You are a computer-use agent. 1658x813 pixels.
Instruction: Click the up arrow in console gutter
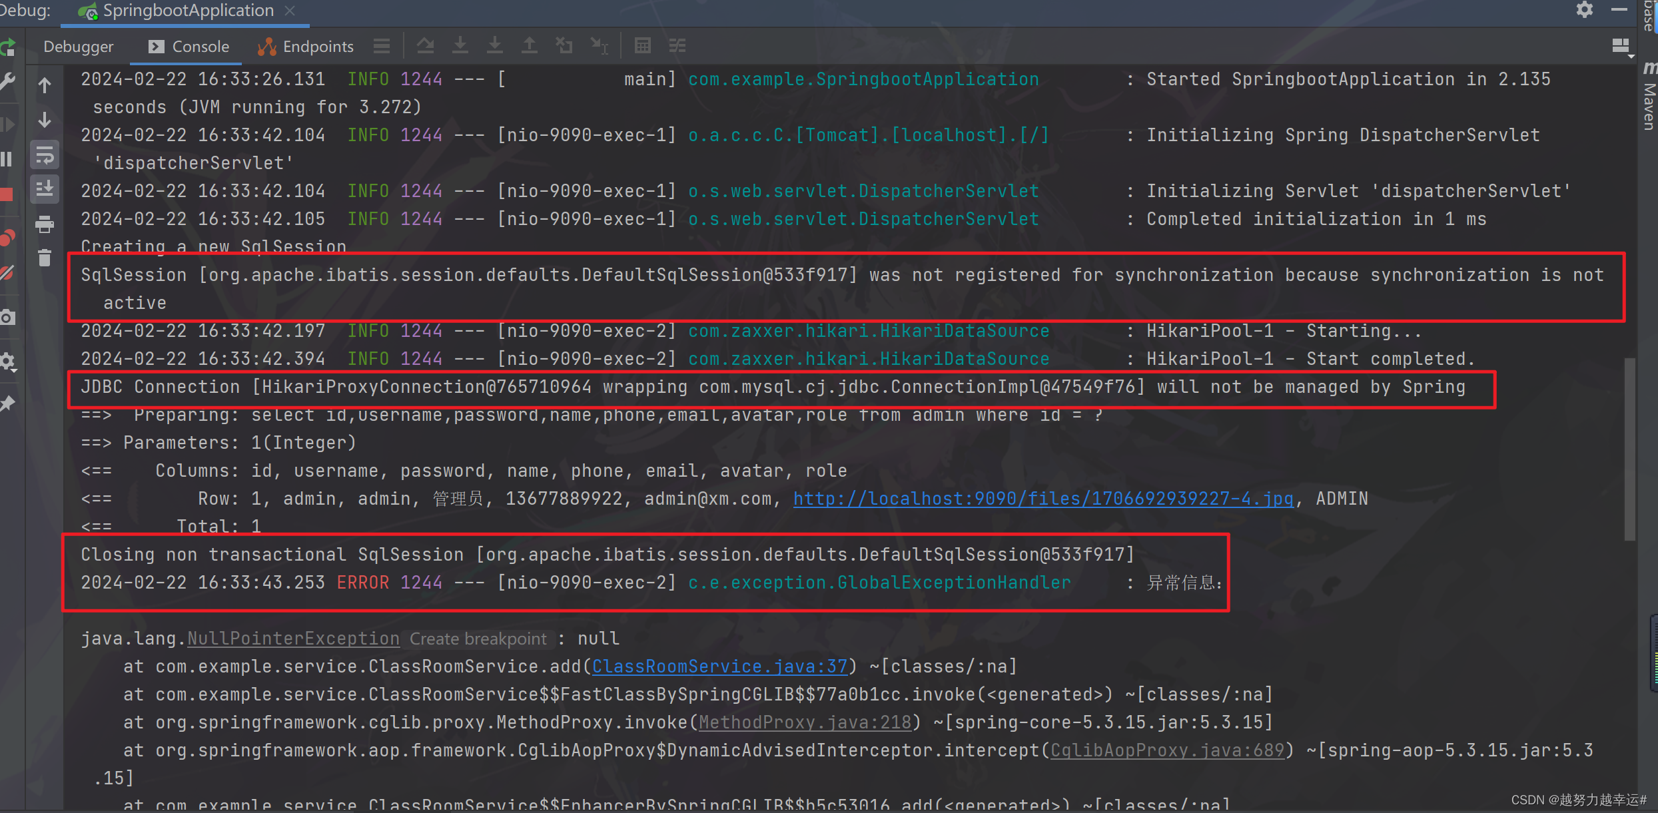pyautogui.click(x=45, y=85)
